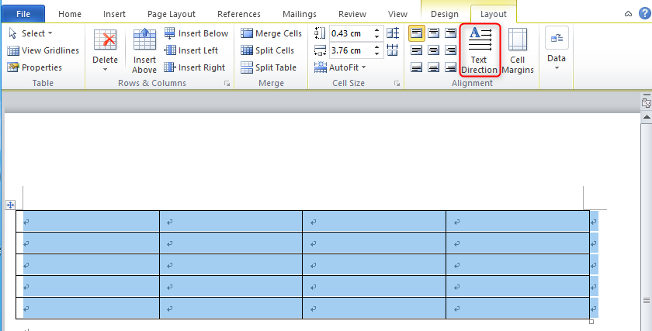Insert a row below
Viewport: 652px width, 331px height.
pos(196,33)
